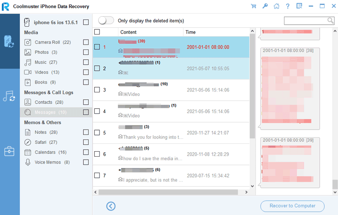
Task: Click the key register icon
Action: pyautogui.click(x=265, y=6)
